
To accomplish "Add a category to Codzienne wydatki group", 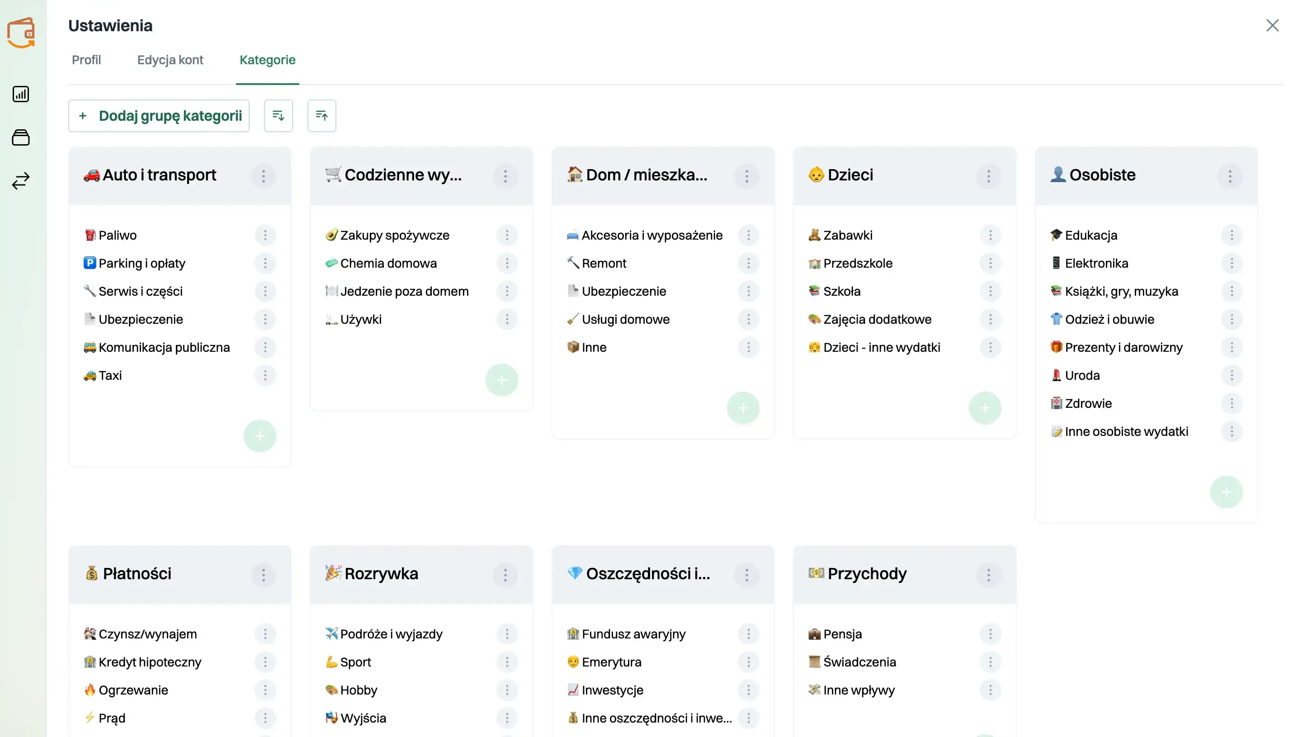I will point(501,380).
